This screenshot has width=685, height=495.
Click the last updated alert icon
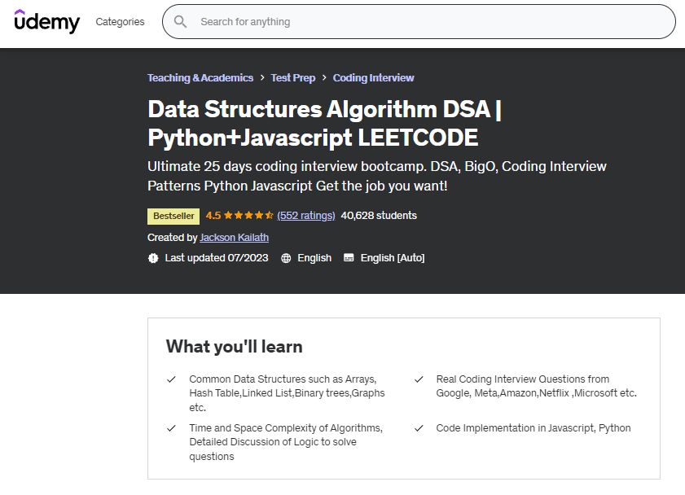tap(153, 258)
